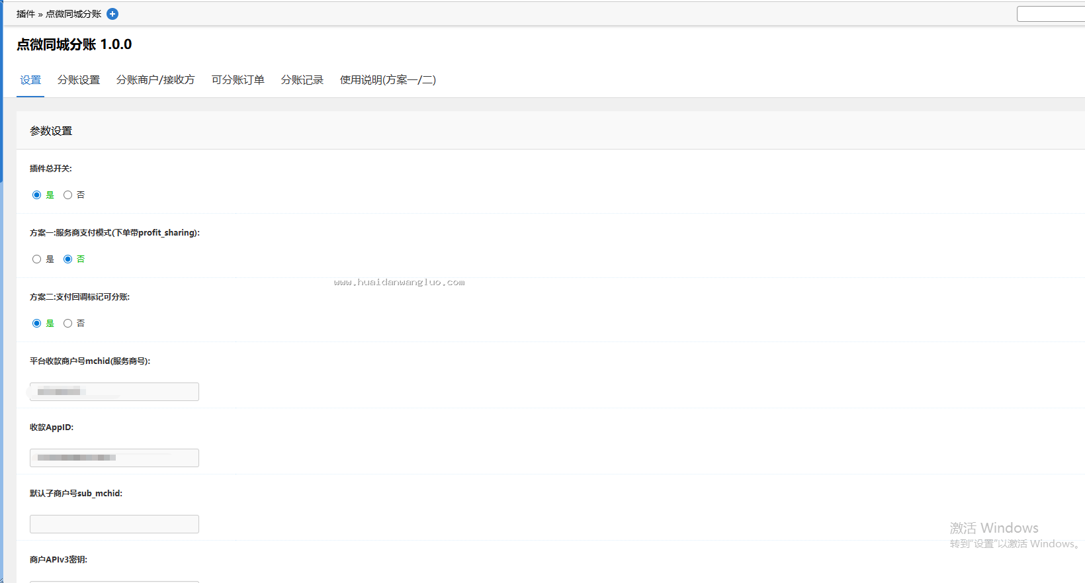Click the blue plus icon beside 点微同城分账
Viewport: 1085px width, 583px height.
click(112, 14)
